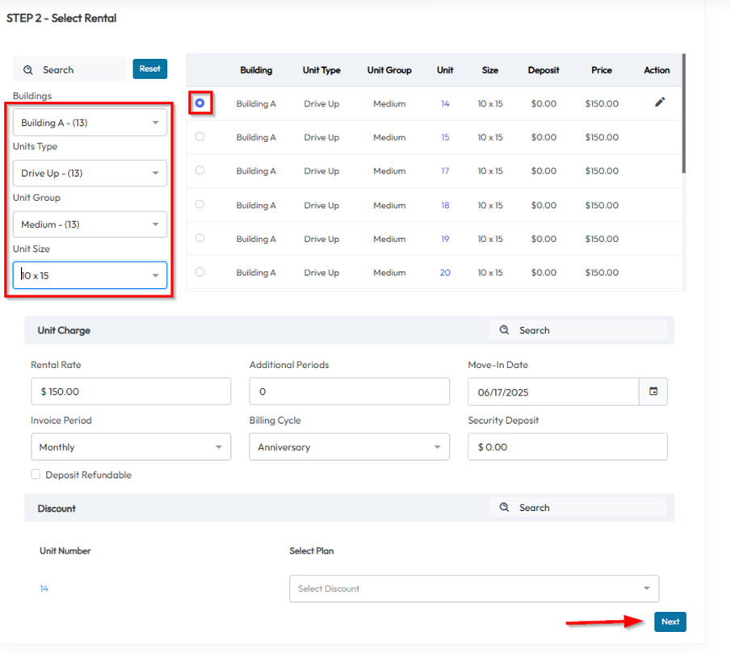
Task: Select the radio button for unit 18
Action: pyautogui.click(x=200, y=205)
